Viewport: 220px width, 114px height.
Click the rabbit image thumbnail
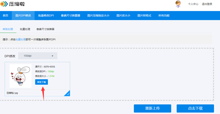(x=21, y=76)
